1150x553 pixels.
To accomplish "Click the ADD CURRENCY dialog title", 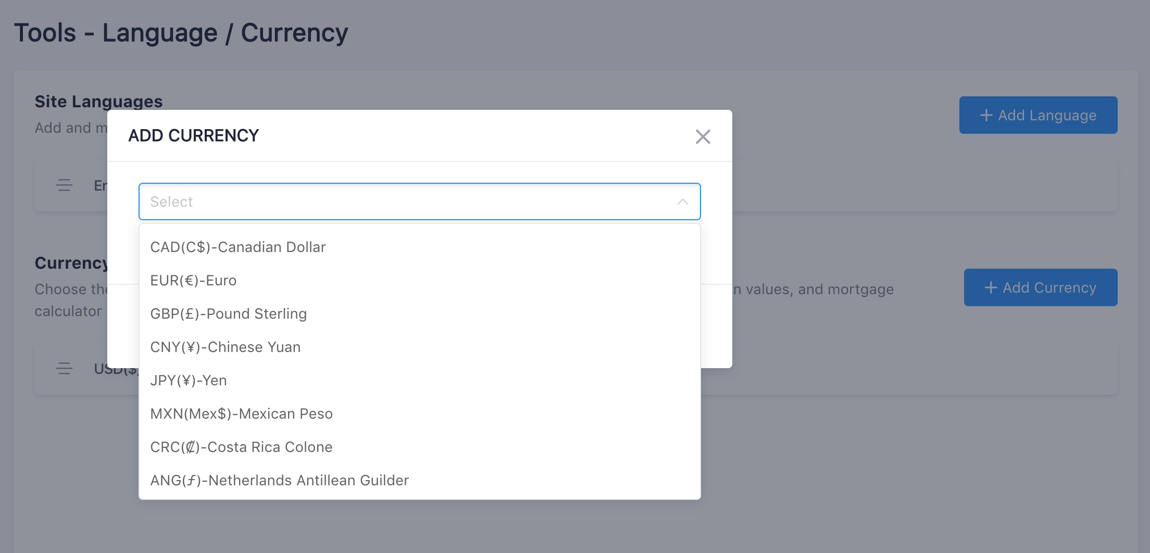I will point(193,135).
